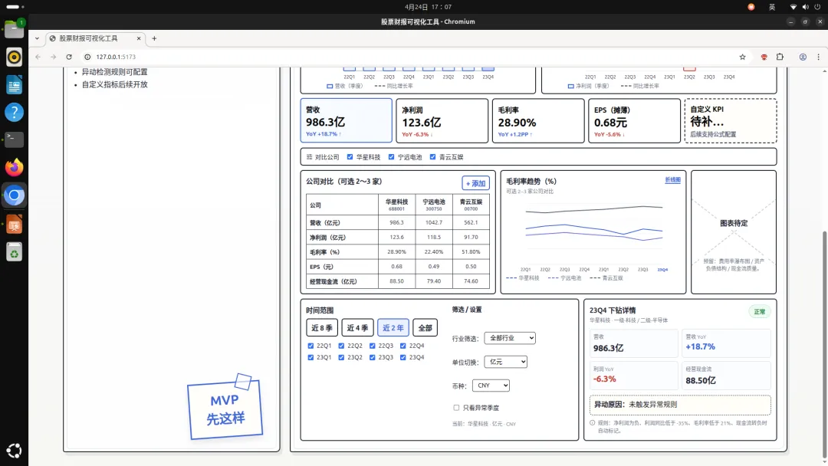Launch Firefox from the dock

[x=15, y=167]
